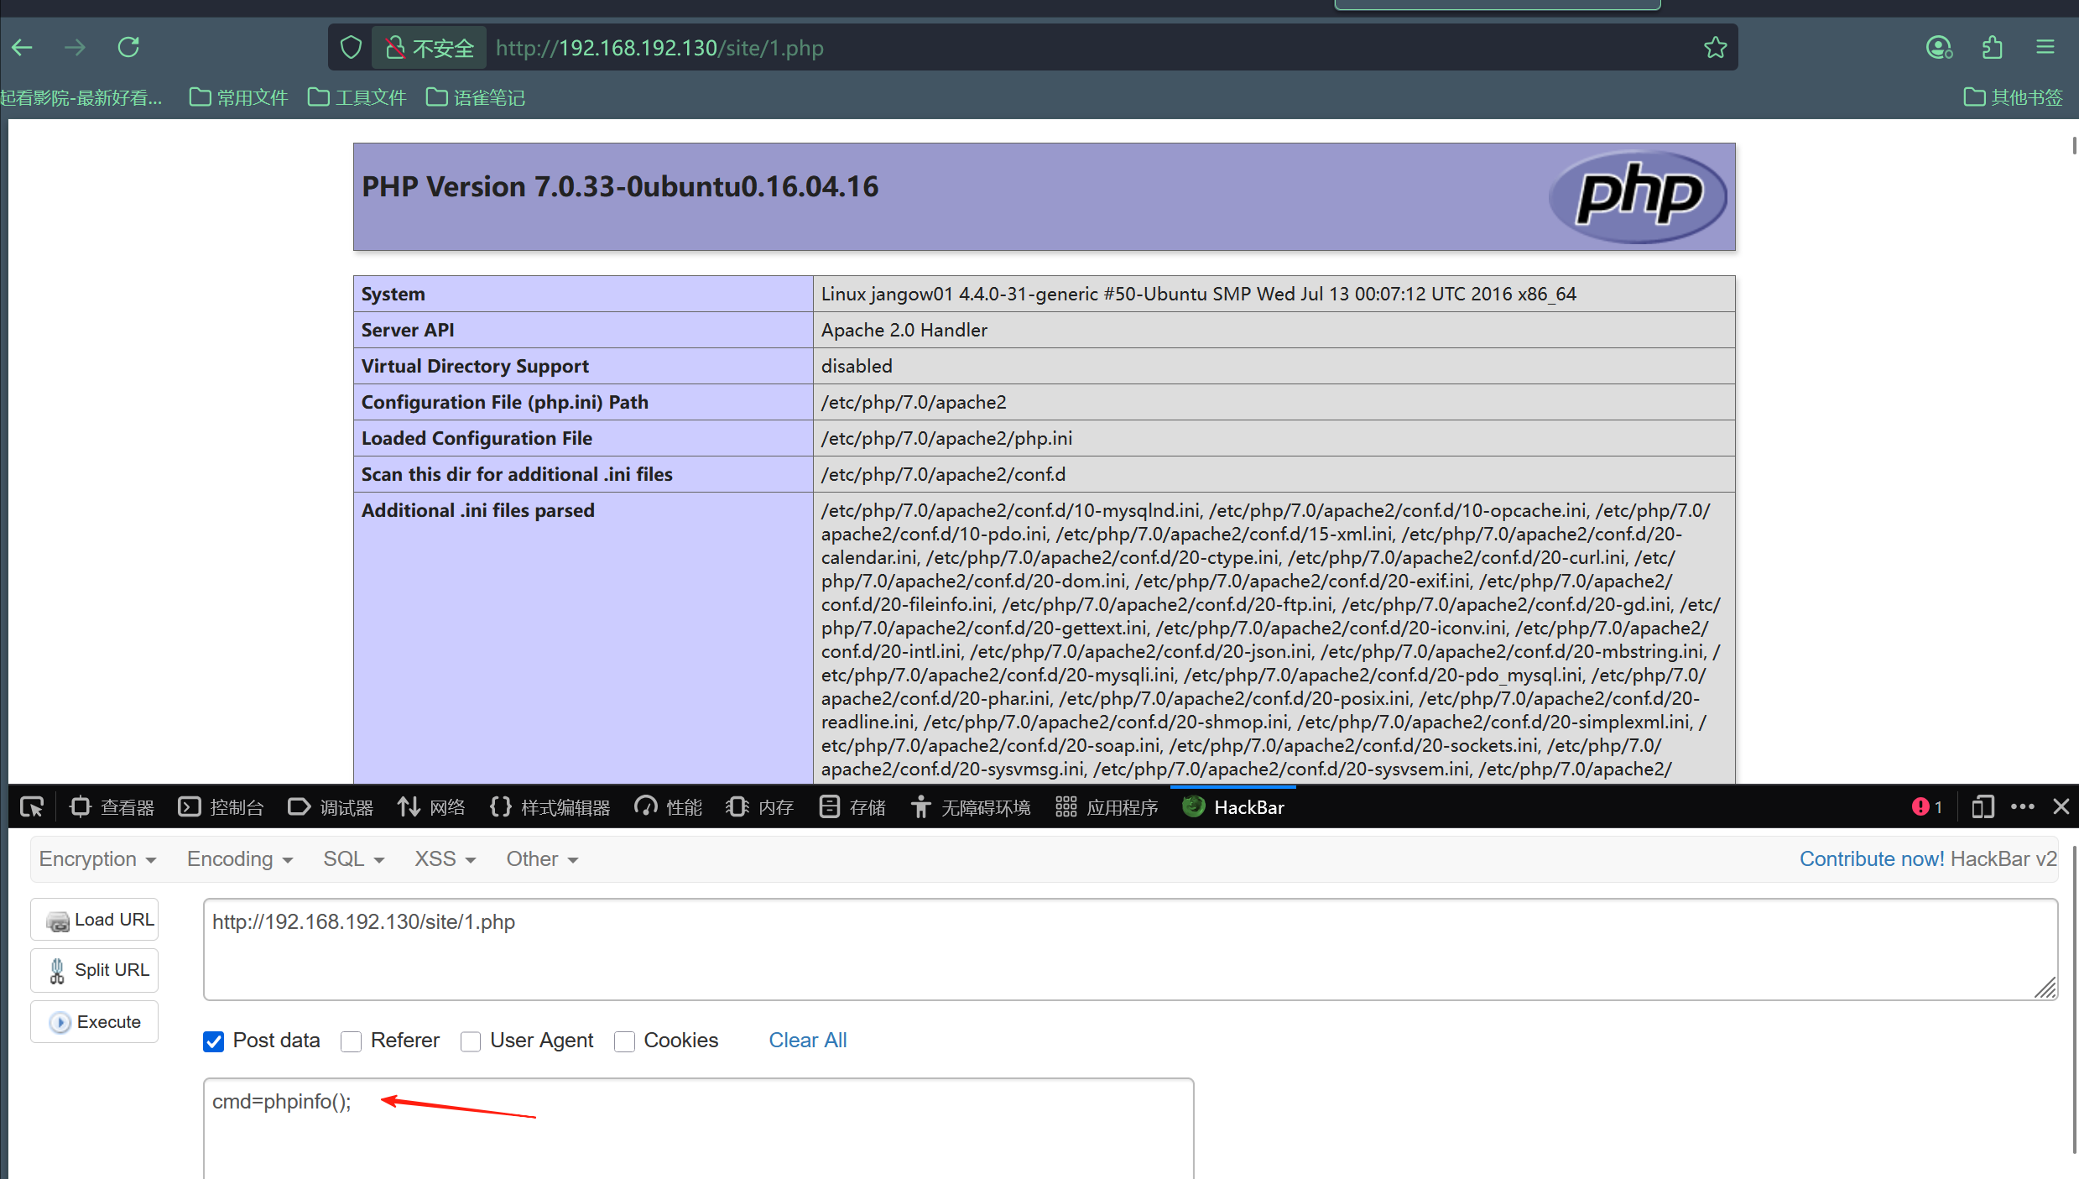Open the responsive design mode icon
Viewport: 2079px width, 1179px height.
1983,807
